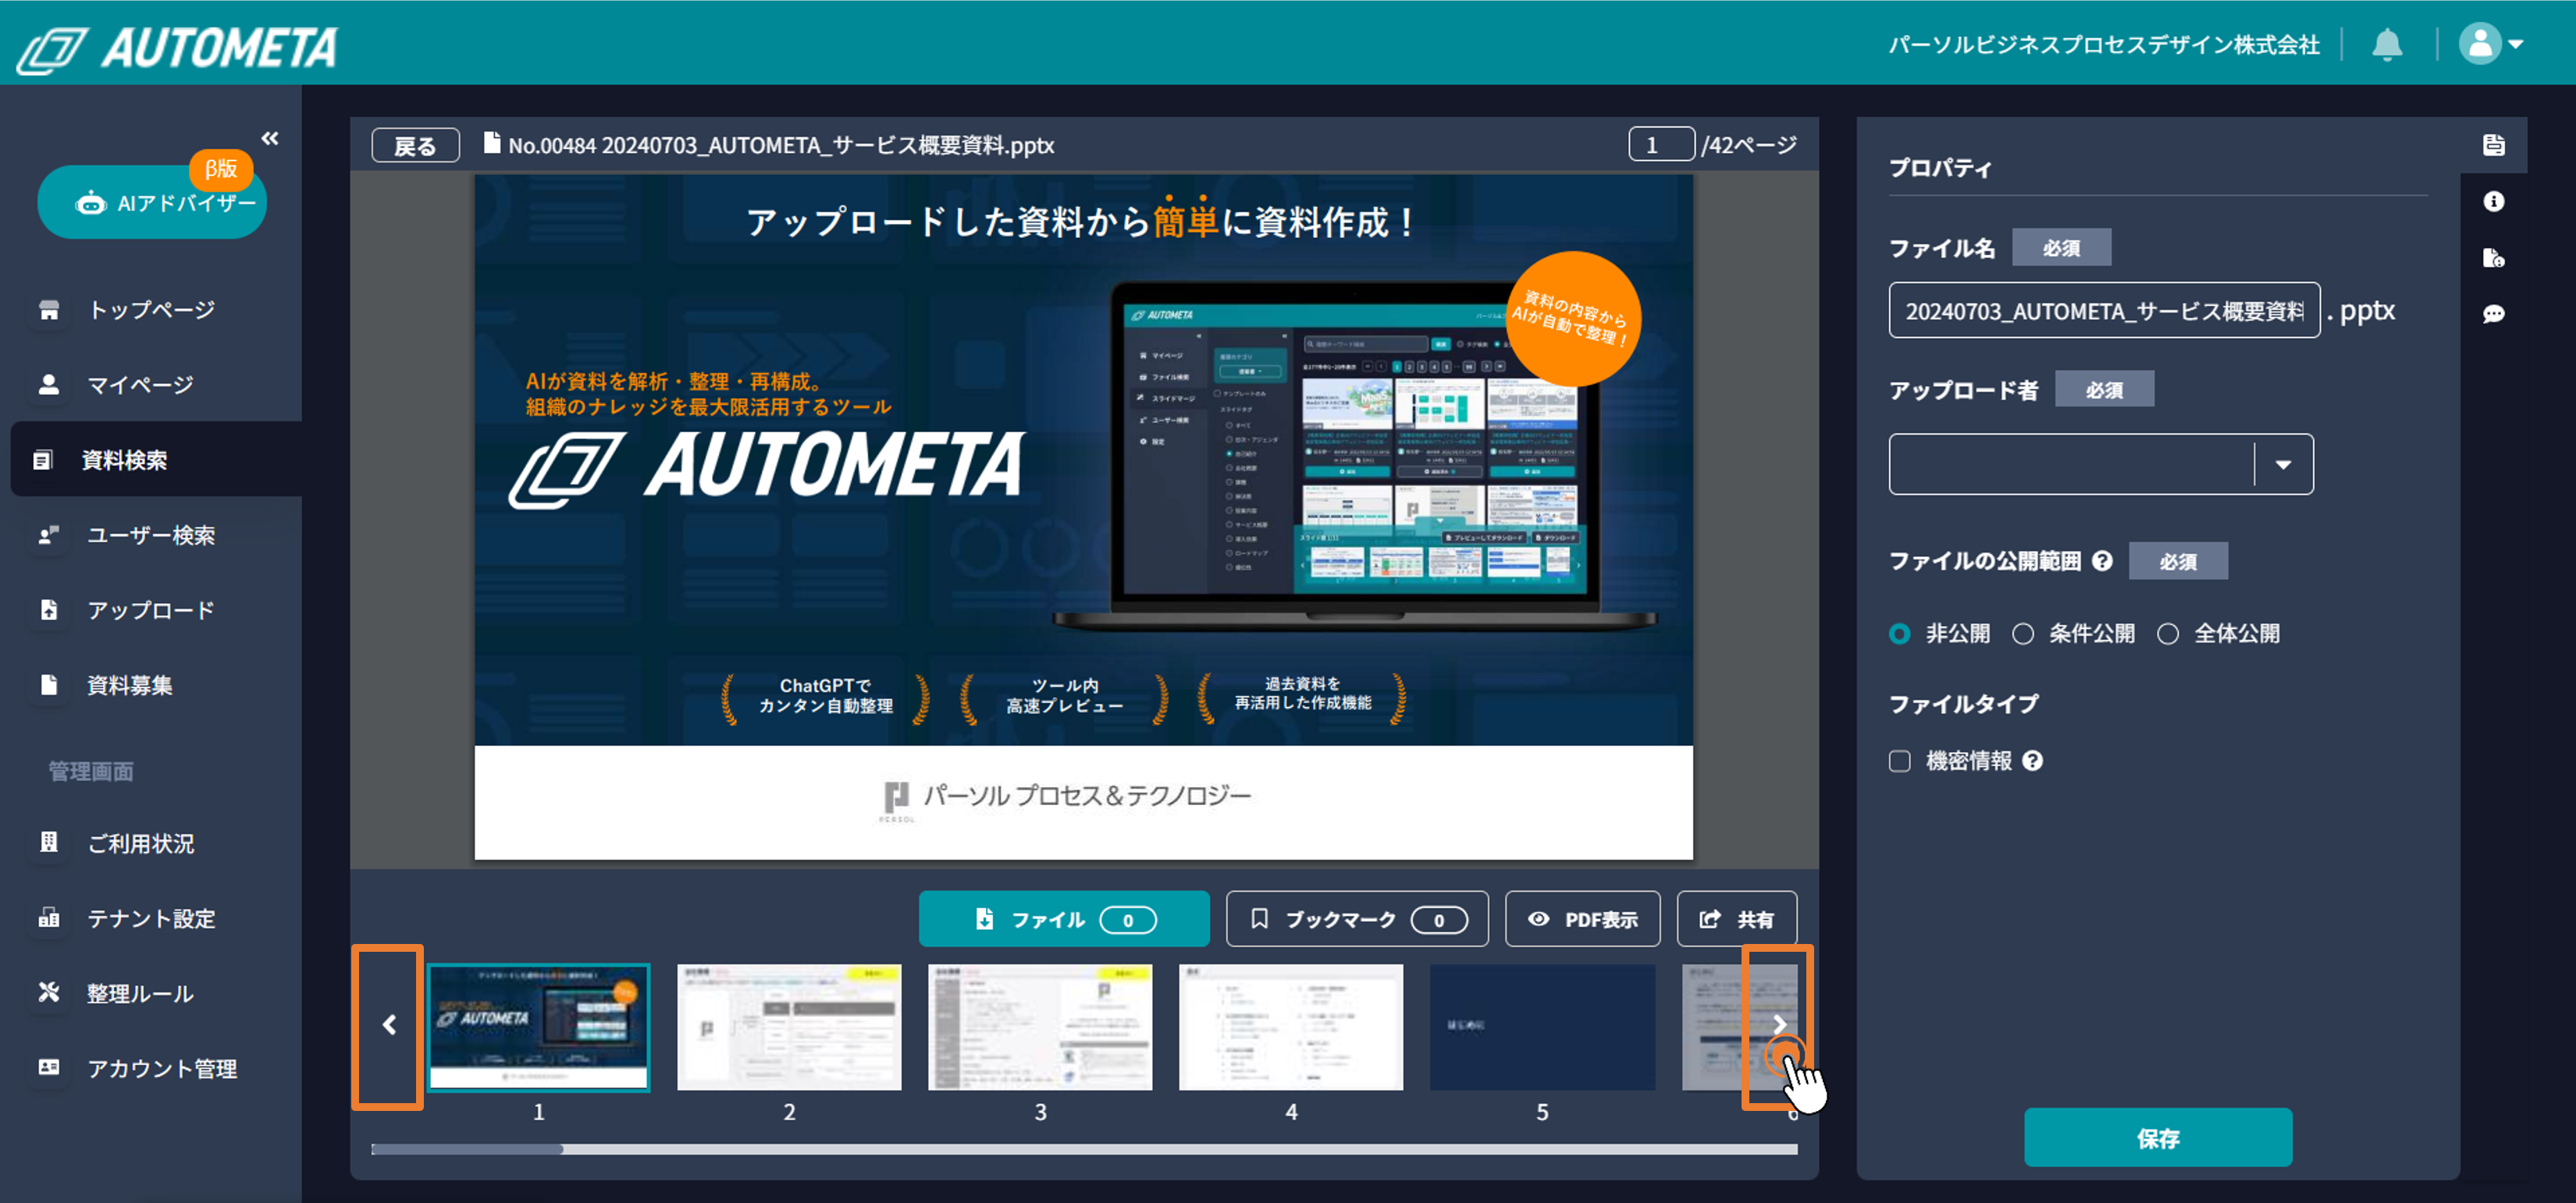
Task: Click help icon beside 機密情報
Action: pos(2032,761)
